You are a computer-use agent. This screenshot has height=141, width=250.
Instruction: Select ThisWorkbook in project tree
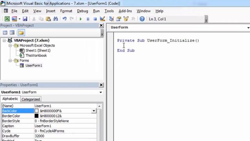point(36,56)
